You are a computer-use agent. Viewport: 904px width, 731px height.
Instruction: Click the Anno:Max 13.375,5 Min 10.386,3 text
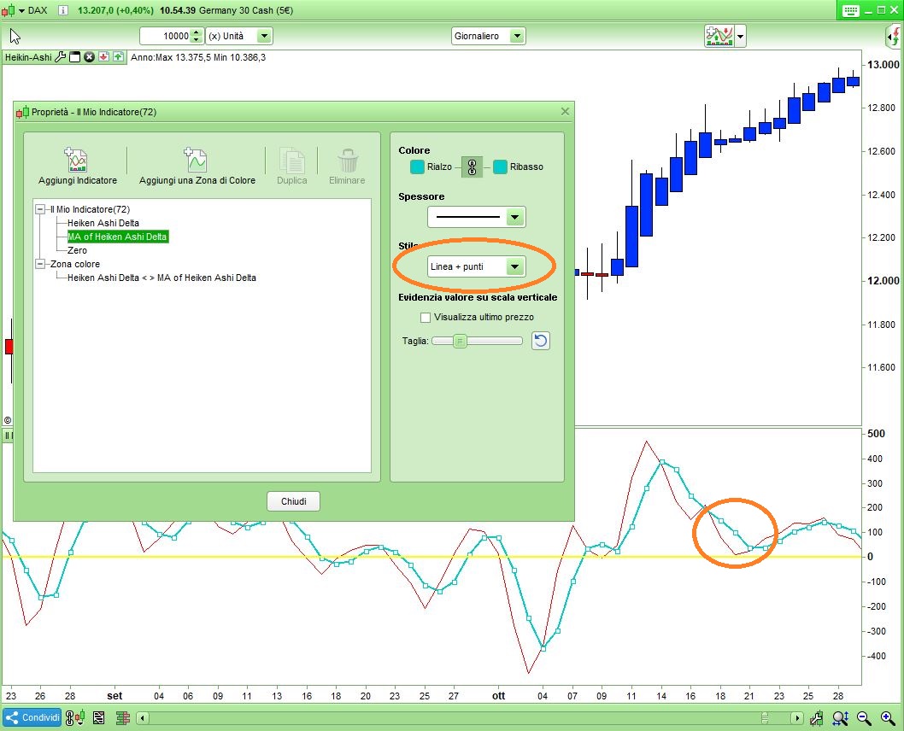tap(197, 57)
